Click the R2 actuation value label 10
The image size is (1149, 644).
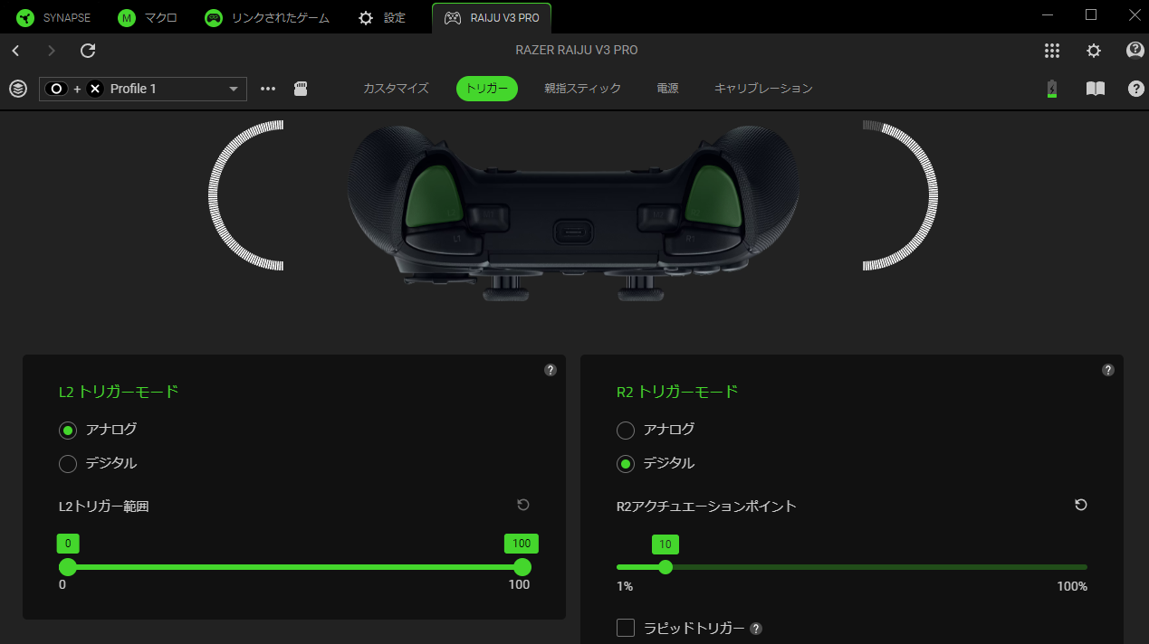pyautogui.click(x=665, y=545)
